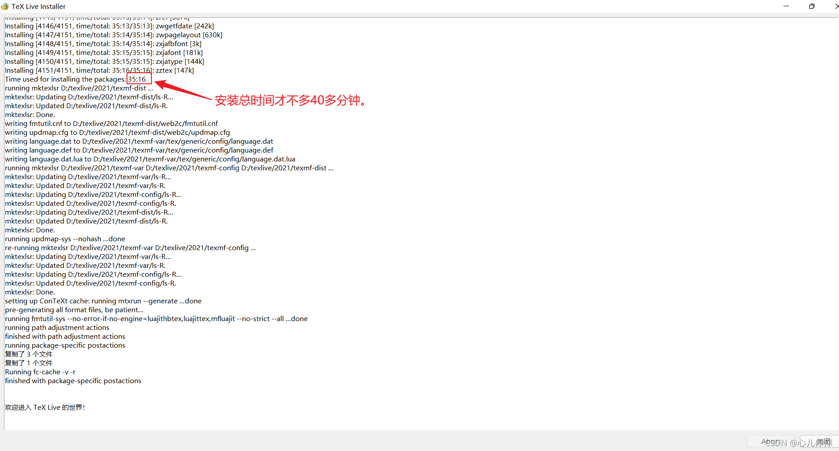The height and width of the screenshot is (451, 839).
Task: Restore down the TeX Live Installer window
Action: (x=811, y=6)
